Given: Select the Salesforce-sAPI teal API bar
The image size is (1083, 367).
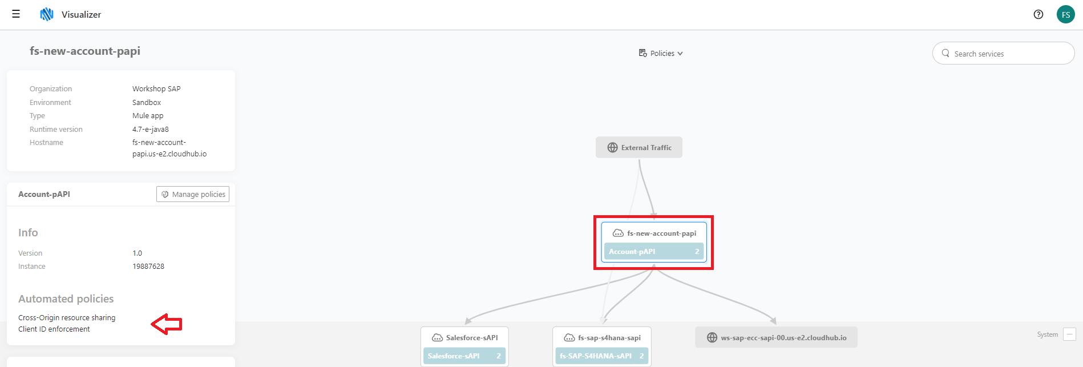Looking at the screenshot, I should pos(464,356).
